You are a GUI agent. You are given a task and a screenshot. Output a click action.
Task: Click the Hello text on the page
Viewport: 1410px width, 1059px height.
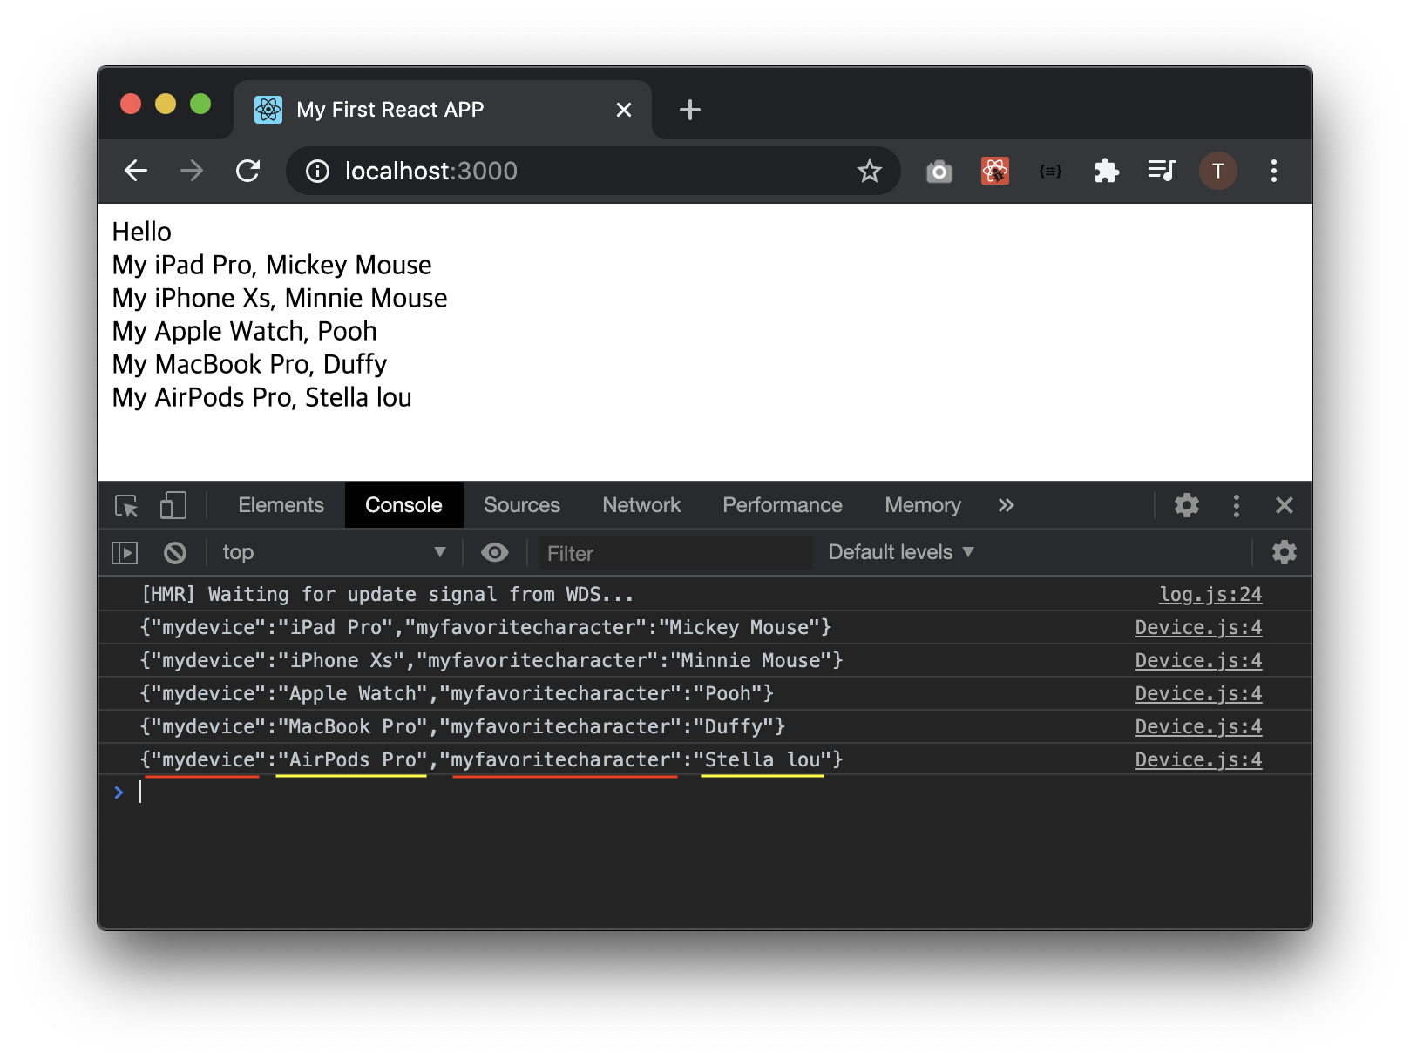pyautogui.click(x=141, y=232)
